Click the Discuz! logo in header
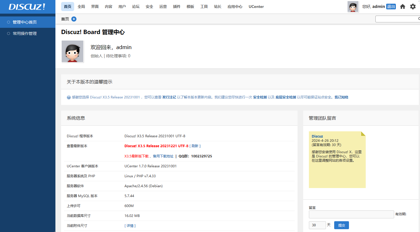The height and width of the screenshot is (232, 420). tap(27, 7)
